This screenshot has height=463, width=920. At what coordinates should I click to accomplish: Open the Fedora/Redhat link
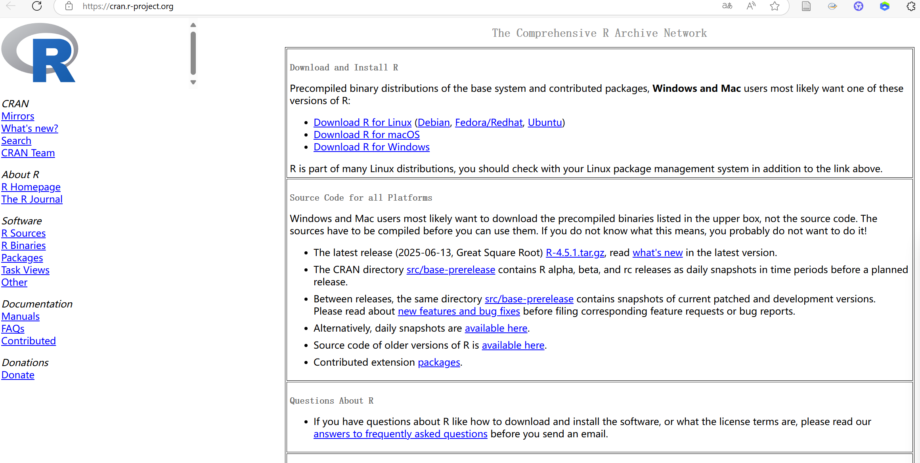(x=489, y=122)
